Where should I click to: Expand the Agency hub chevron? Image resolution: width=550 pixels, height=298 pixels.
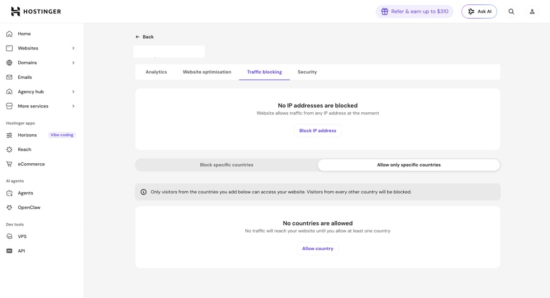coord(73,91)
